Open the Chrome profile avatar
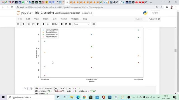Viewport: 179px width, 100px height. click(171, 7)
